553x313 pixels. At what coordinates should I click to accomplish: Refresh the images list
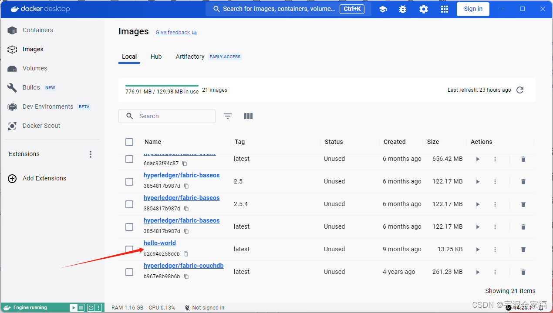[x=519, y=90]
